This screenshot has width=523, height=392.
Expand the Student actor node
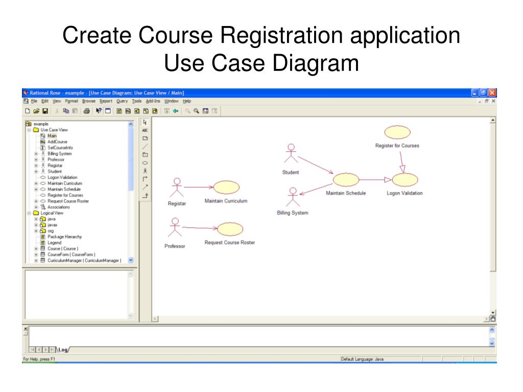coord(36,171)
